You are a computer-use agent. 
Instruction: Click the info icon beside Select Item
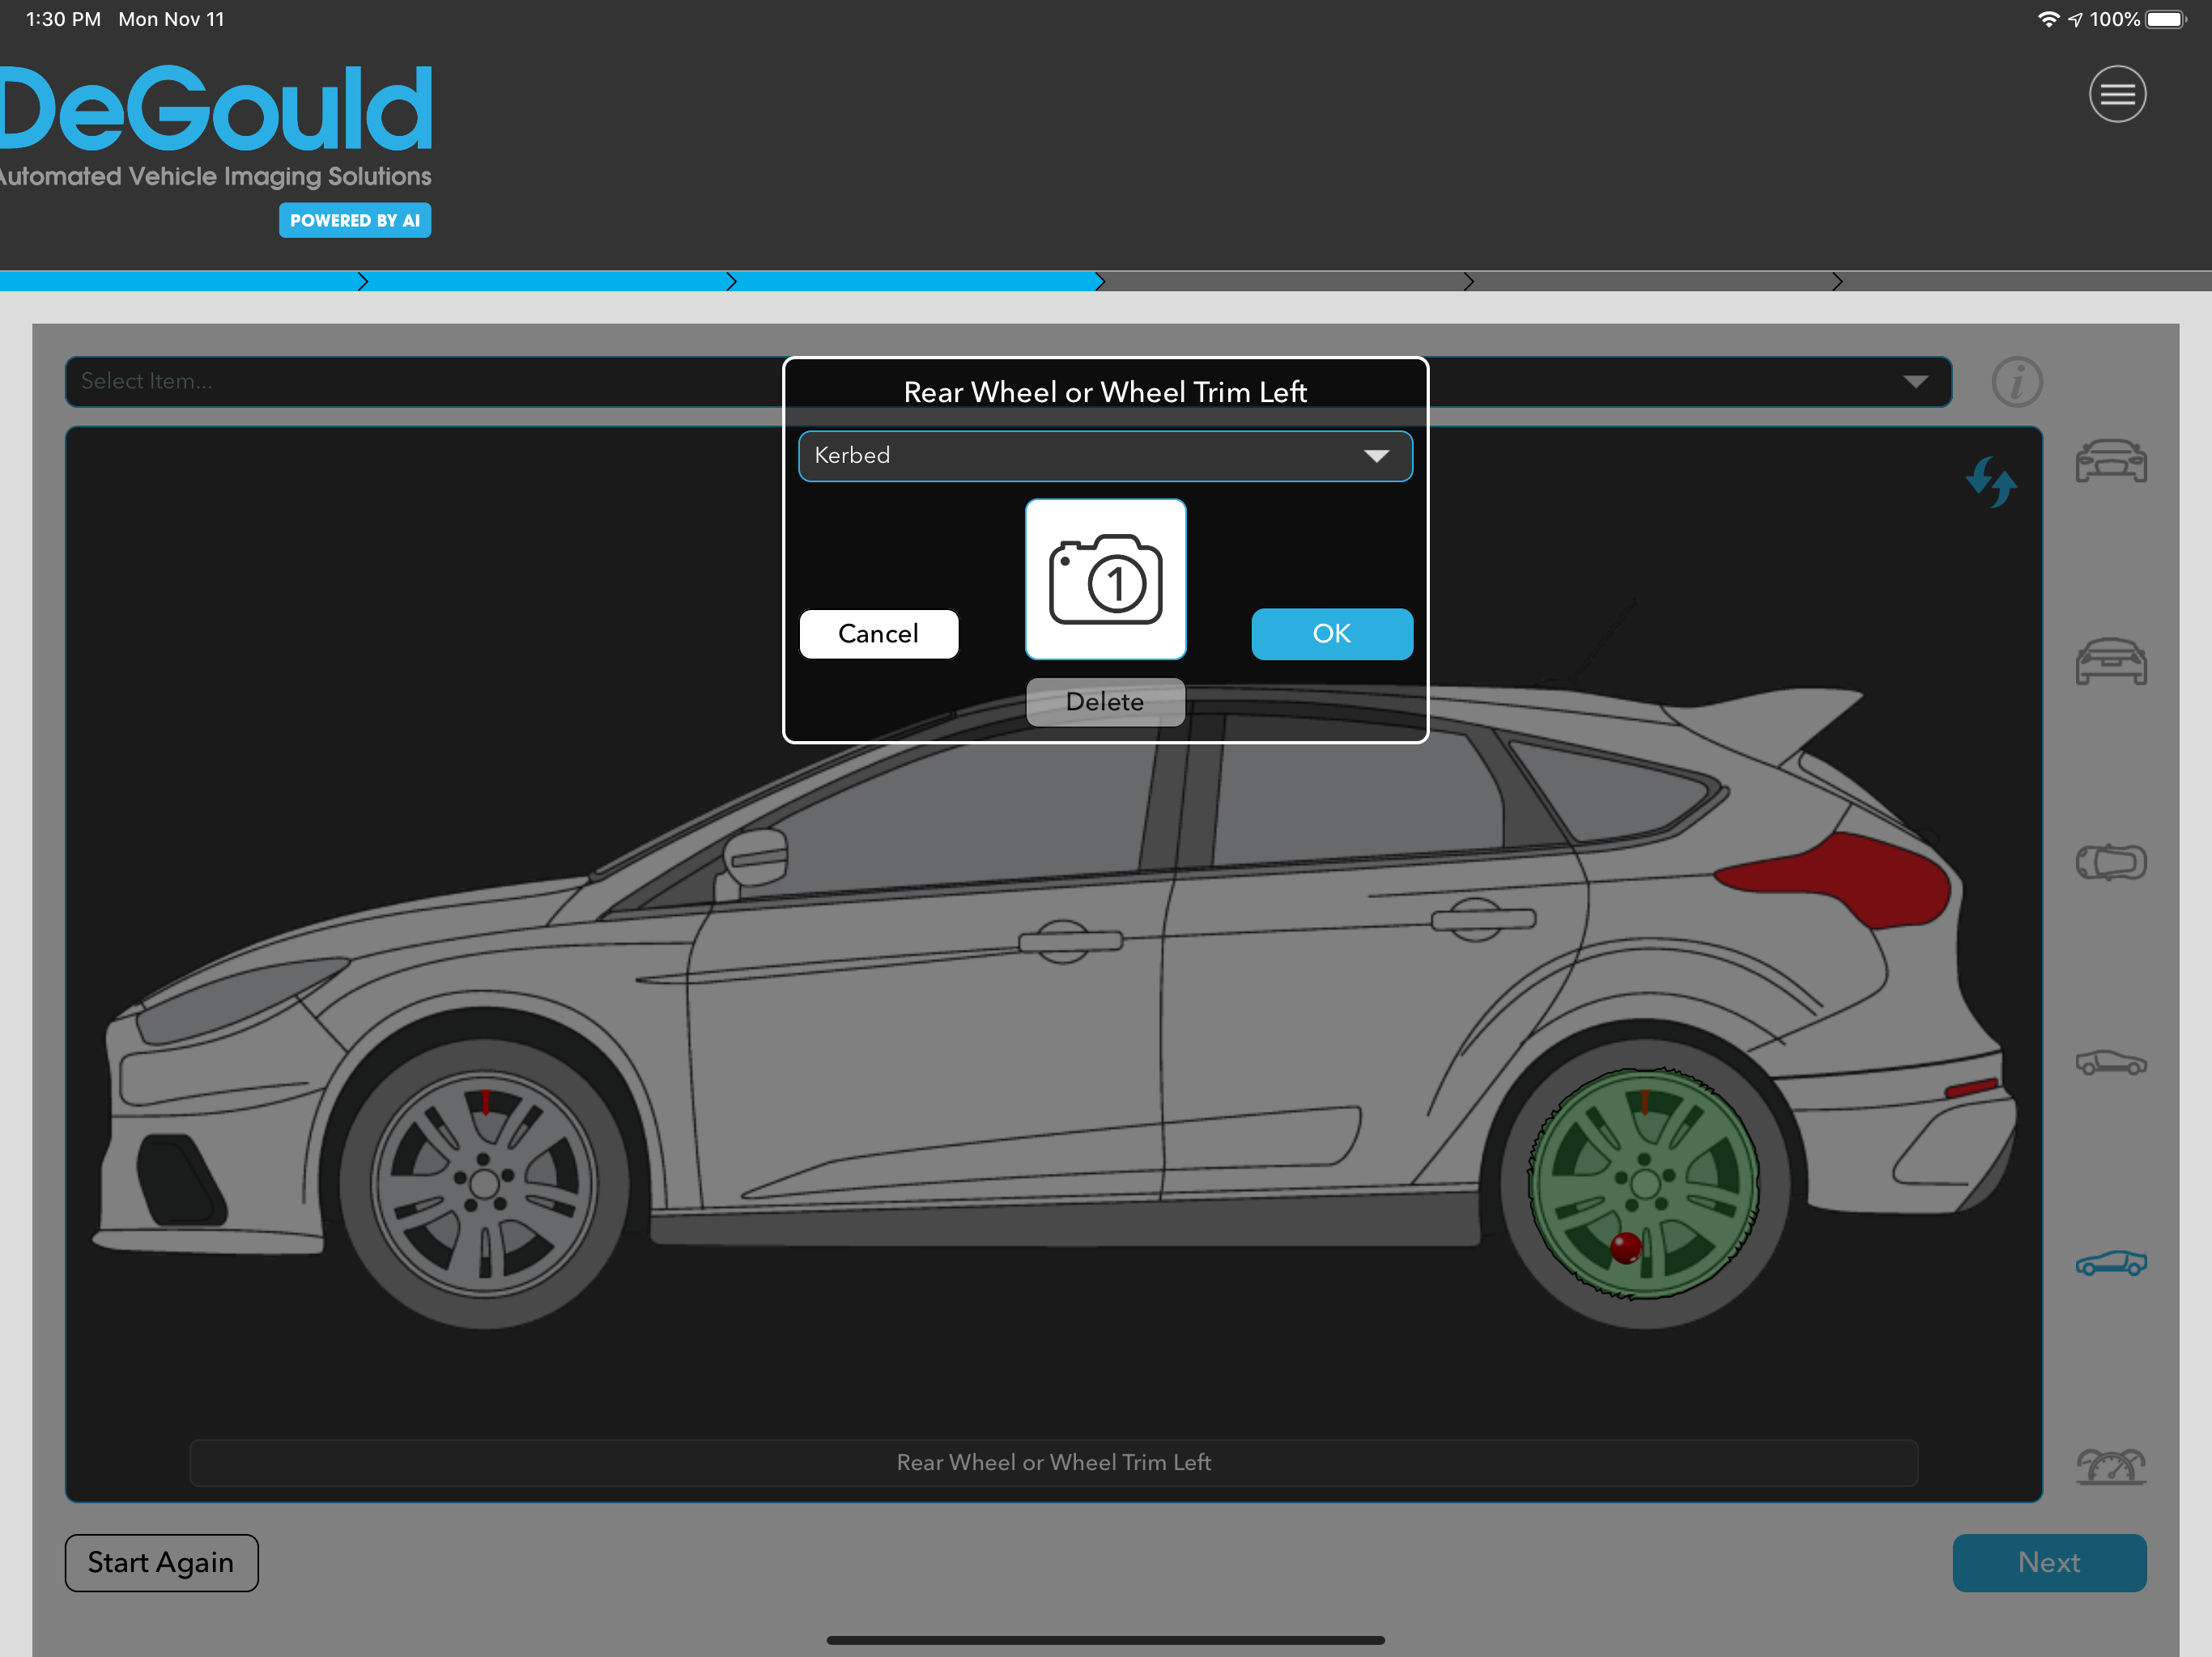click(x=2016, y=381)
